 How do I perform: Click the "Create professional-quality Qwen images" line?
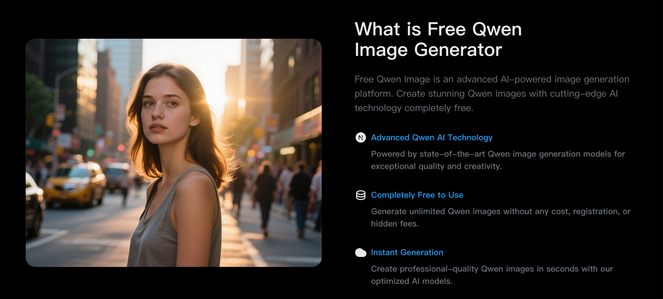tap(492, 269)
